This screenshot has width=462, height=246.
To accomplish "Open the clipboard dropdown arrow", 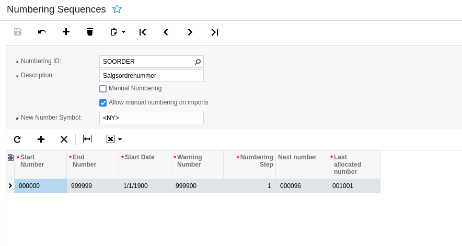I will (123, 32).
